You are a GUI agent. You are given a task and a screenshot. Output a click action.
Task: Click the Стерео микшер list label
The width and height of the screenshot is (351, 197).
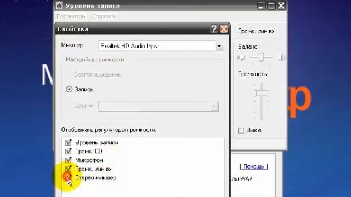click(x=95, y=178)
